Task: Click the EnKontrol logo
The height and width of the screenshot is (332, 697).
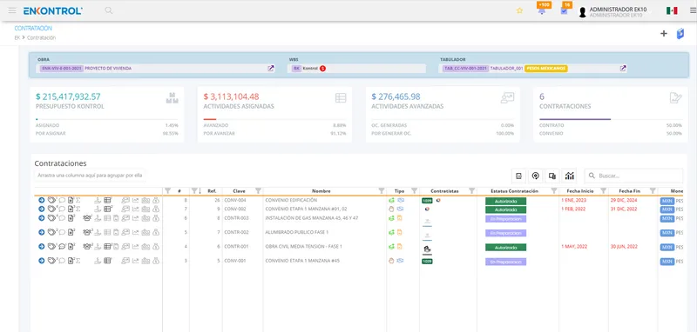Action: pos(52,10)
